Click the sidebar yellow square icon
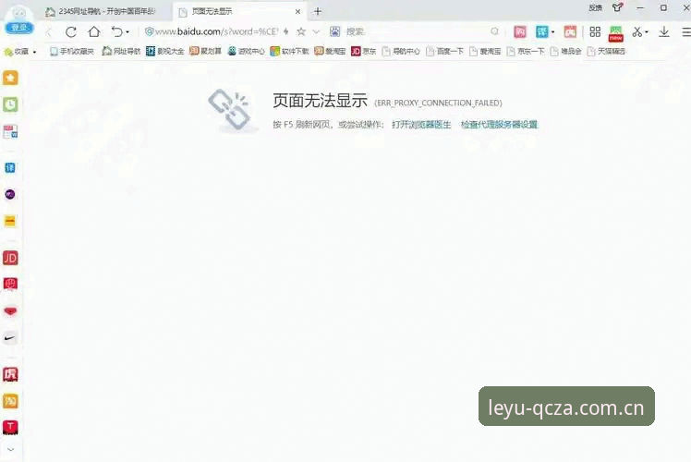 (x=10, y=221)
